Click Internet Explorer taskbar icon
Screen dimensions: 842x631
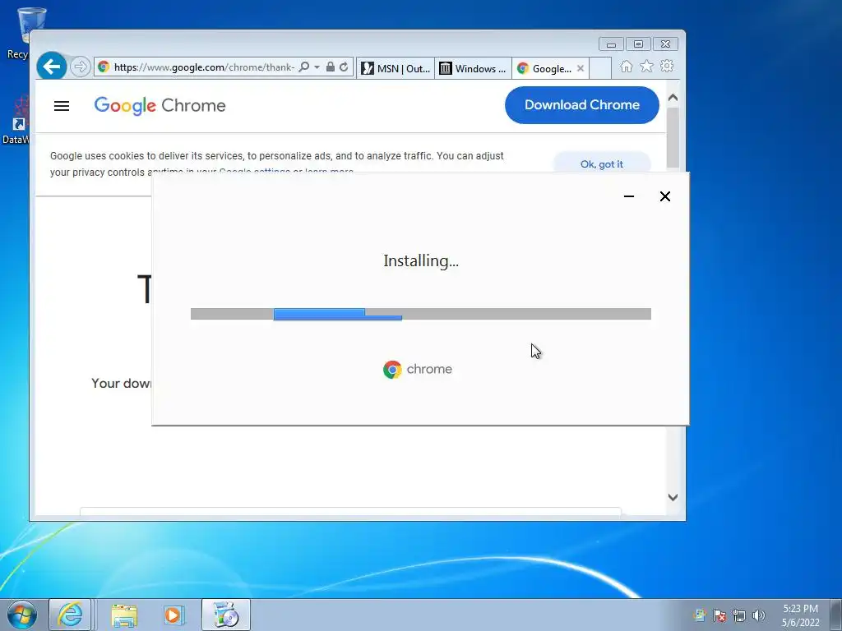click(71, 615)
